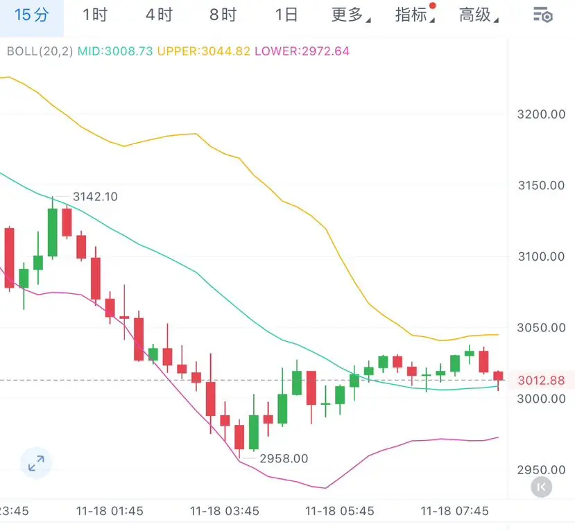The image size is (575, 531).
Task: Jump to latest candle K button
Action: (x=541, y=487)
